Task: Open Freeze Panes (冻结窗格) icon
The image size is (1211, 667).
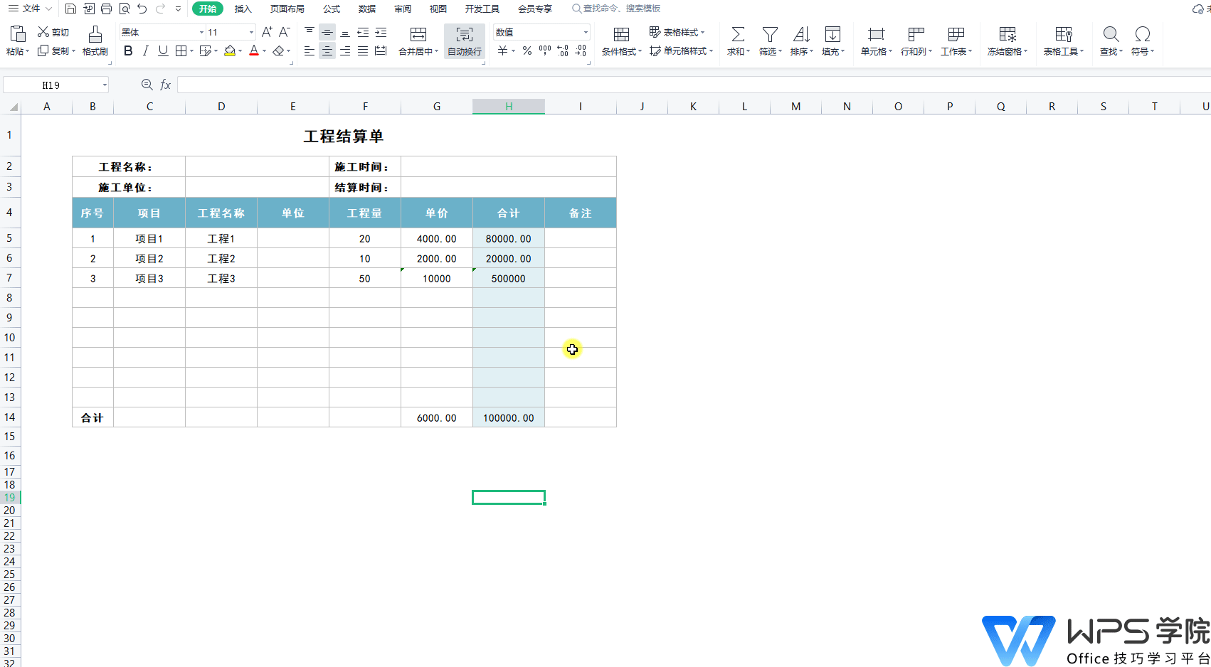Action: (x=1008, y=34)
